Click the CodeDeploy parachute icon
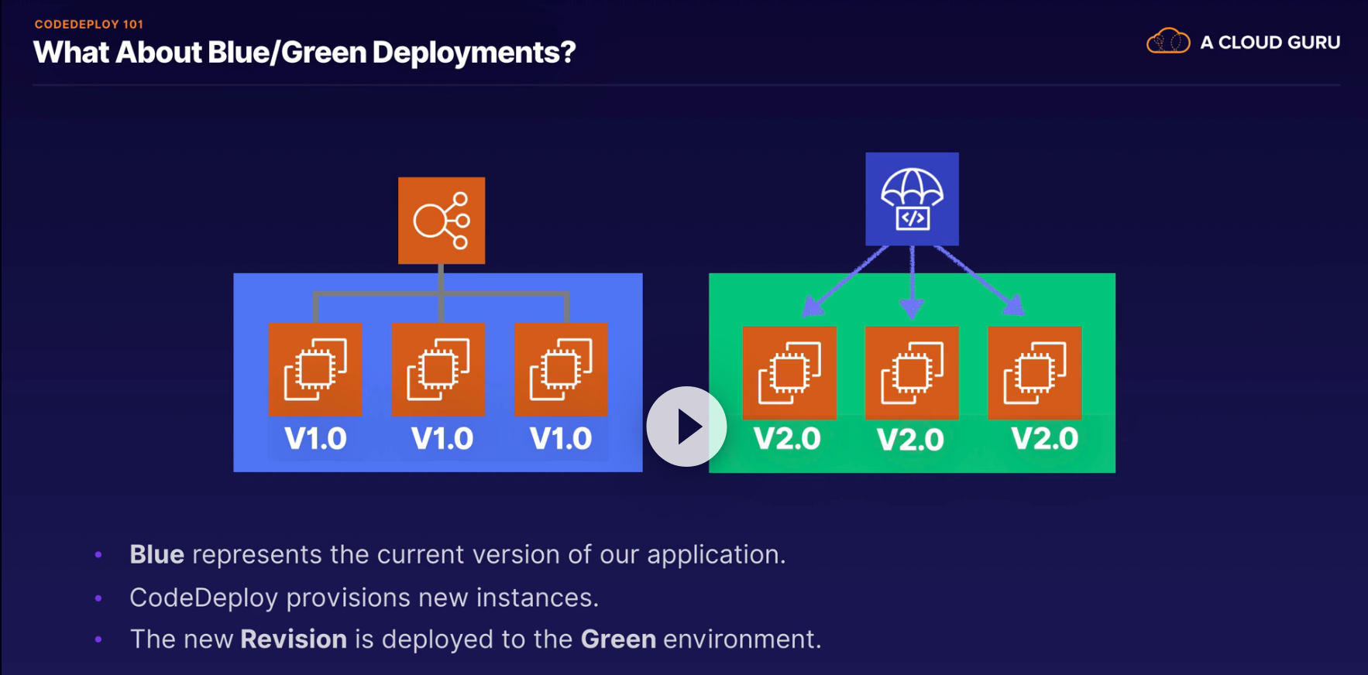The width and height of the screenshot is (1368, 675). pos(912,199)
